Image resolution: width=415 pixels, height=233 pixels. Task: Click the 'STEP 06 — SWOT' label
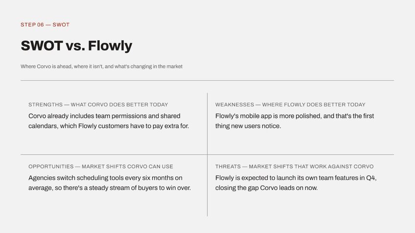(x=45, y=24)
